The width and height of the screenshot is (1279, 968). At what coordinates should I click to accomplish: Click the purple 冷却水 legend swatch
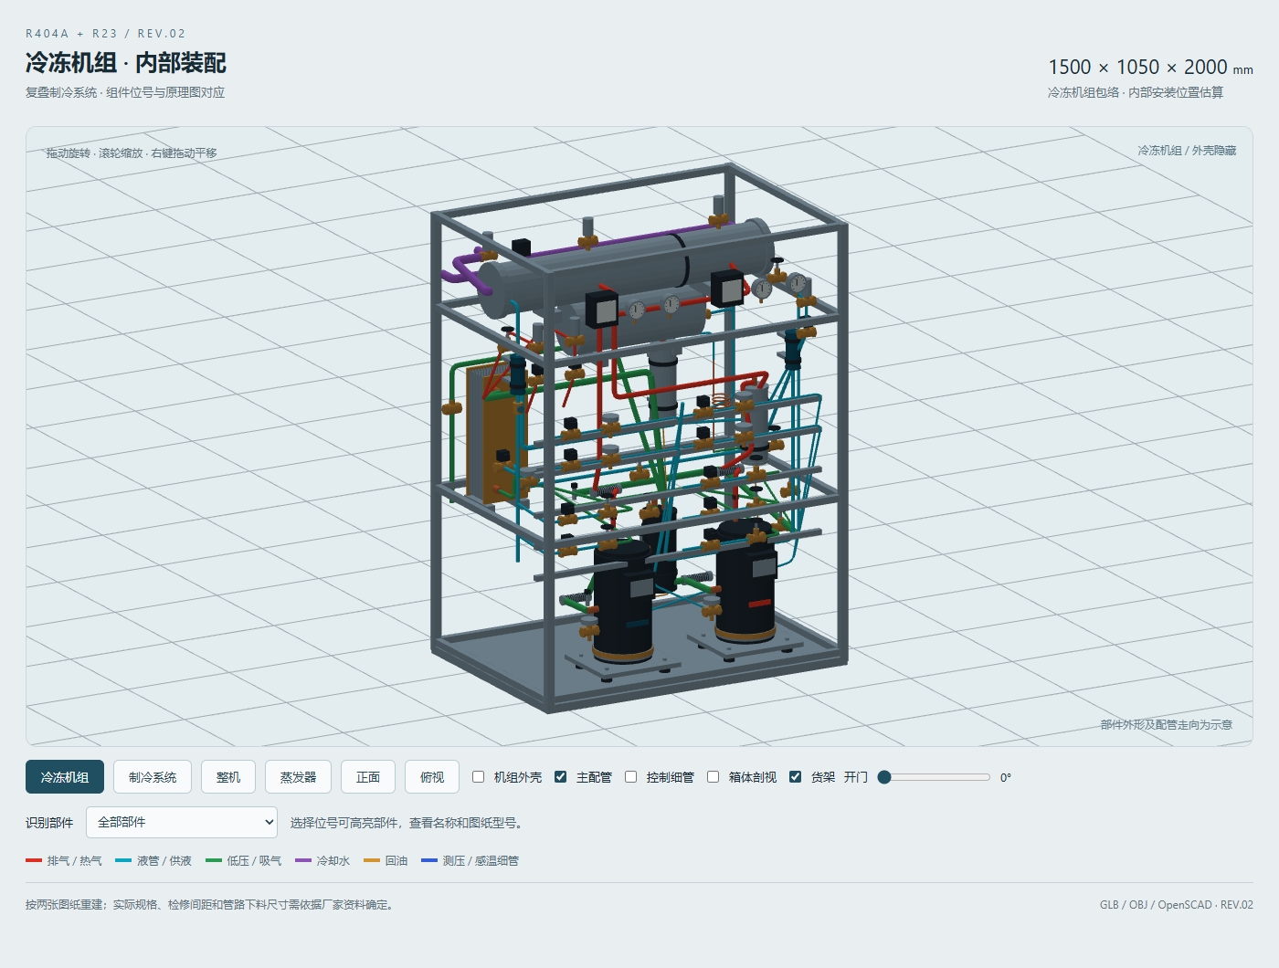(x=303, y=860)
